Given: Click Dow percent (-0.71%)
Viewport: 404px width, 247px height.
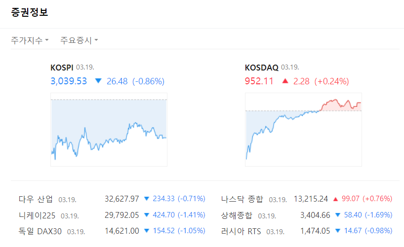Looking at the screenshot, I should pos(192,199).
